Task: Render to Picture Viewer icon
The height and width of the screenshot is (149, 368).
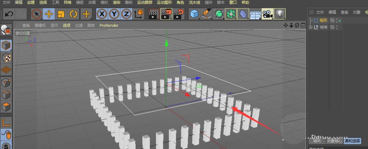Action: point(166,14)
